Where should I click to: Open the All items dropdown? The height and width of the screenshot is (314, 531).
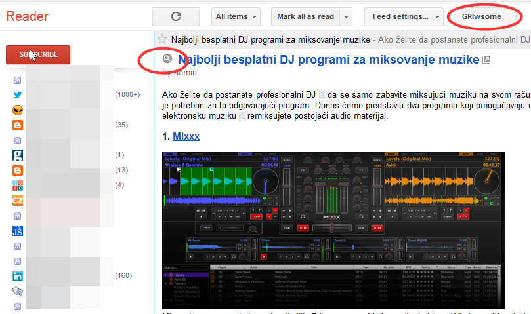[236, 16]
